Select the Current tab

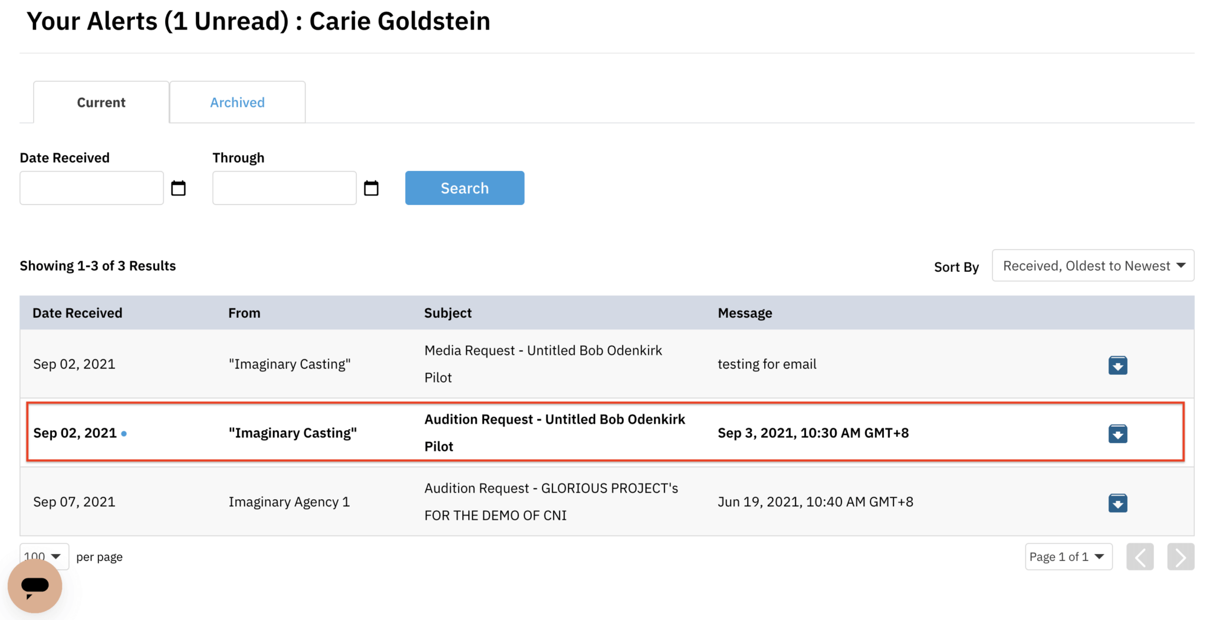[100, 102]
